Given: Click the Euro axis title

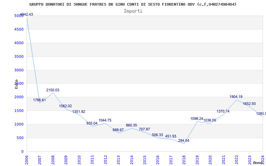Looking at the screenshot, I should tap(16, 84).
